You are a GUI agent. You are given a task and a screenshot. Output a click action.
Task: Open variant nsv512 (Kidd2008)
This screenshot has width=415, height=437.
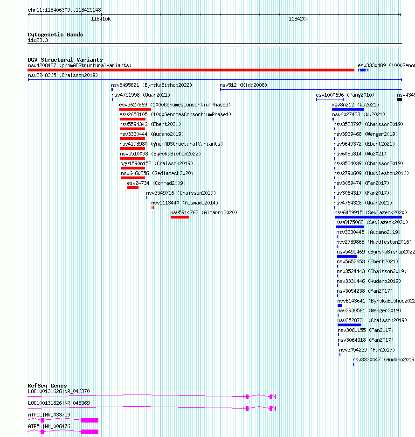243,85
